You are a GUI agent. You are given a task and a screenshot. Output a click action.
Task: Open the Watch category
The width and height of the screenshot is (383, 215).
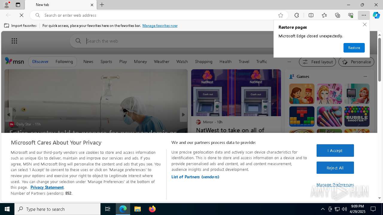[x=182, y=62]
